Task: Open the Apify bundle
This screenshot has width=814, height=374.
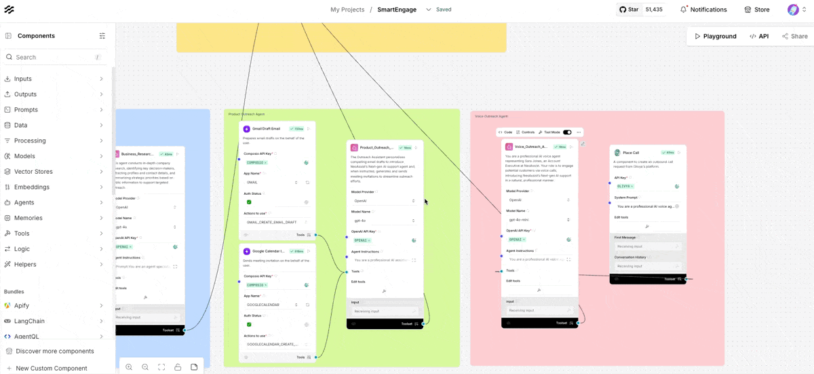Action: coord(54,305)
